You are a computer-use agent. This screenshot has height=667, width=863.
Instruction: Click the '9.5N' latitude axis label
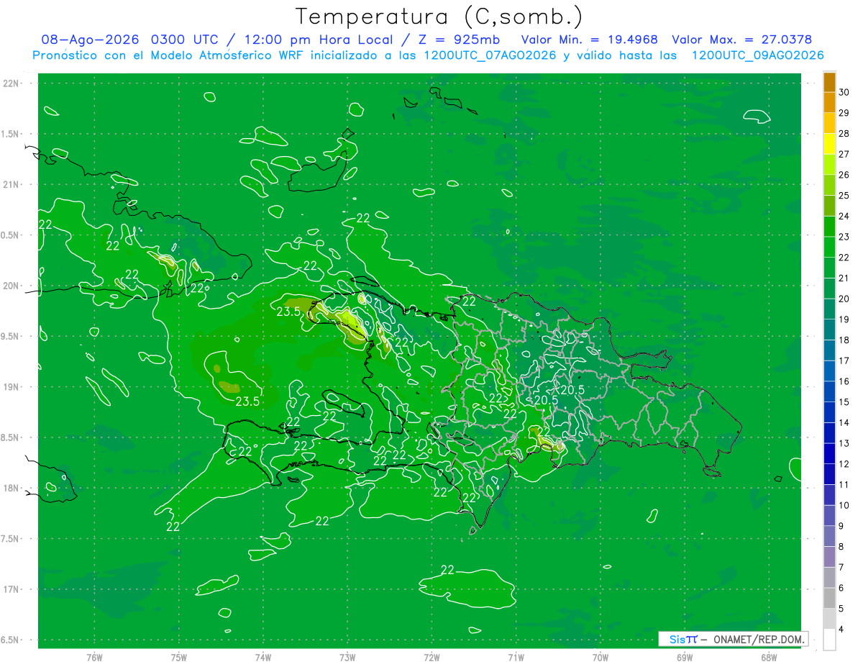tap(11, 336)
